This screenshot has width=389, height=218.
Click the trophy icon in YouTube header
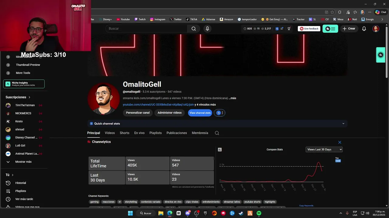click(x=289, y=29)
